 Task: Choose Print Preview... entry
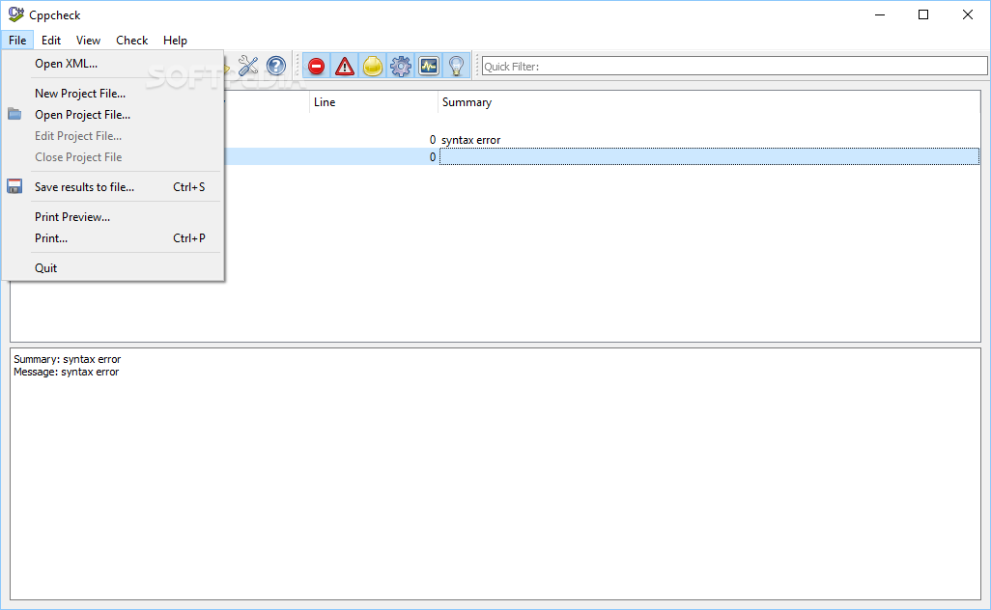113,216
